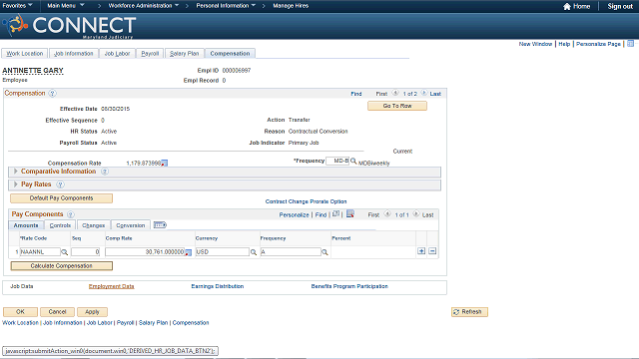Look up Rate Code magnifier icon

coord(64,252)
